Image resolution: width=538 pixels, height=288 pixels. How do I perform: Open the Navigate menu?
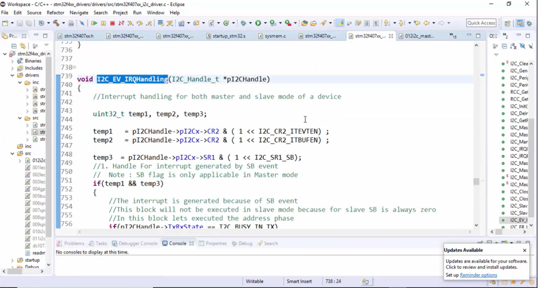pos(79,13)
